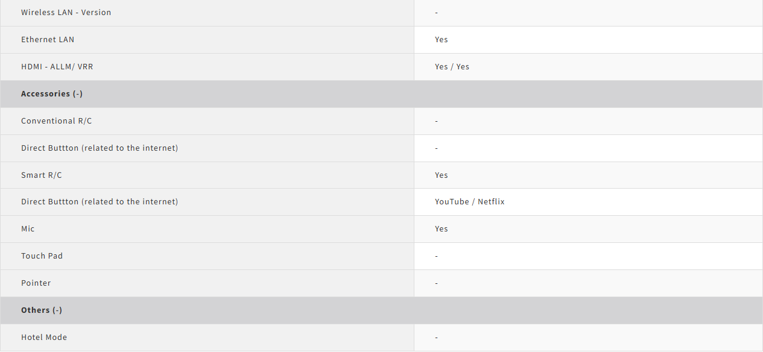Viewport: 763px width, 352px height.
Task: Click the HDMI - ALLM/ VRR label
Action: pos(57,67)
